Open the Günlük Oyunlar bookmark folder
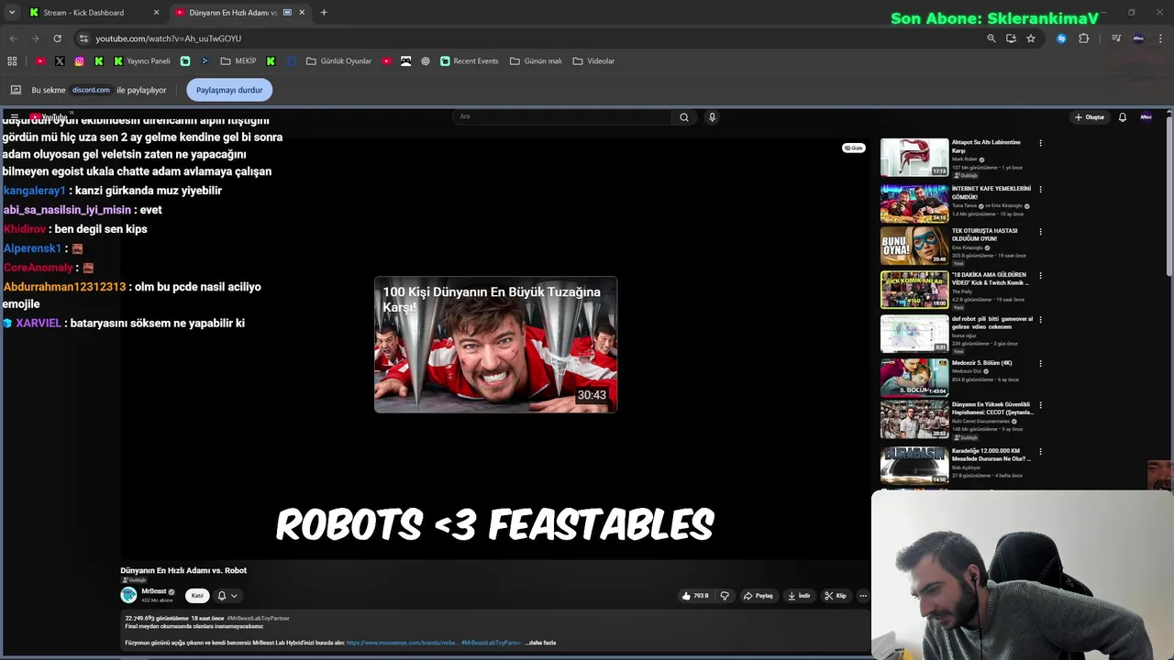The width and height of the screenshot is (1174, 660). point(338,61)
